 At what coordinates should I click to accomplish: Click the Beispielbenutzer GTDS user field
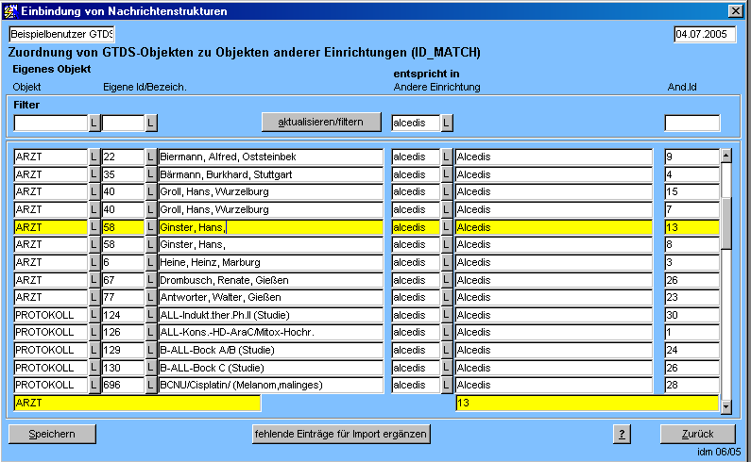point(61,34)
